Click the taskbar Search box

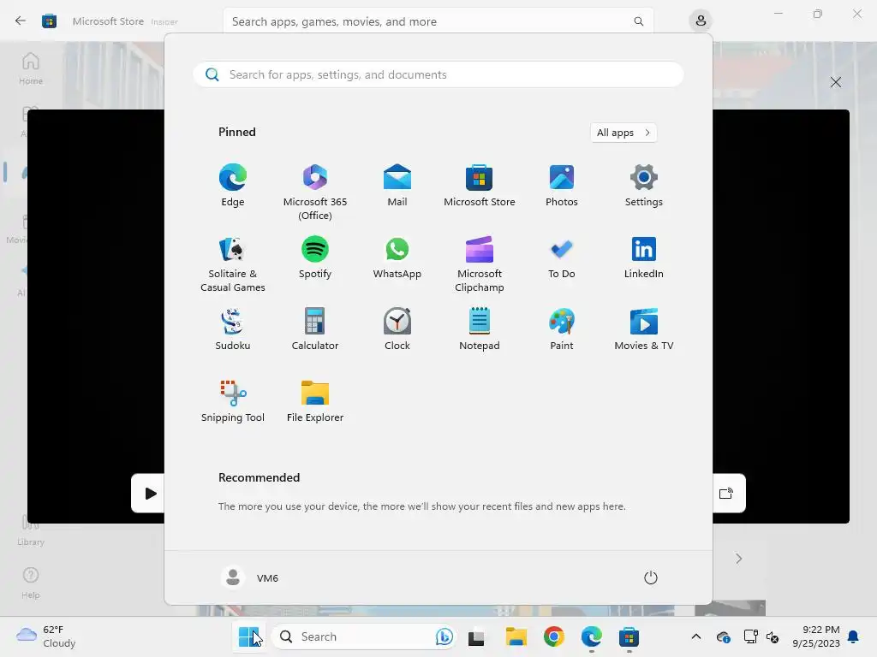point(365,636)
